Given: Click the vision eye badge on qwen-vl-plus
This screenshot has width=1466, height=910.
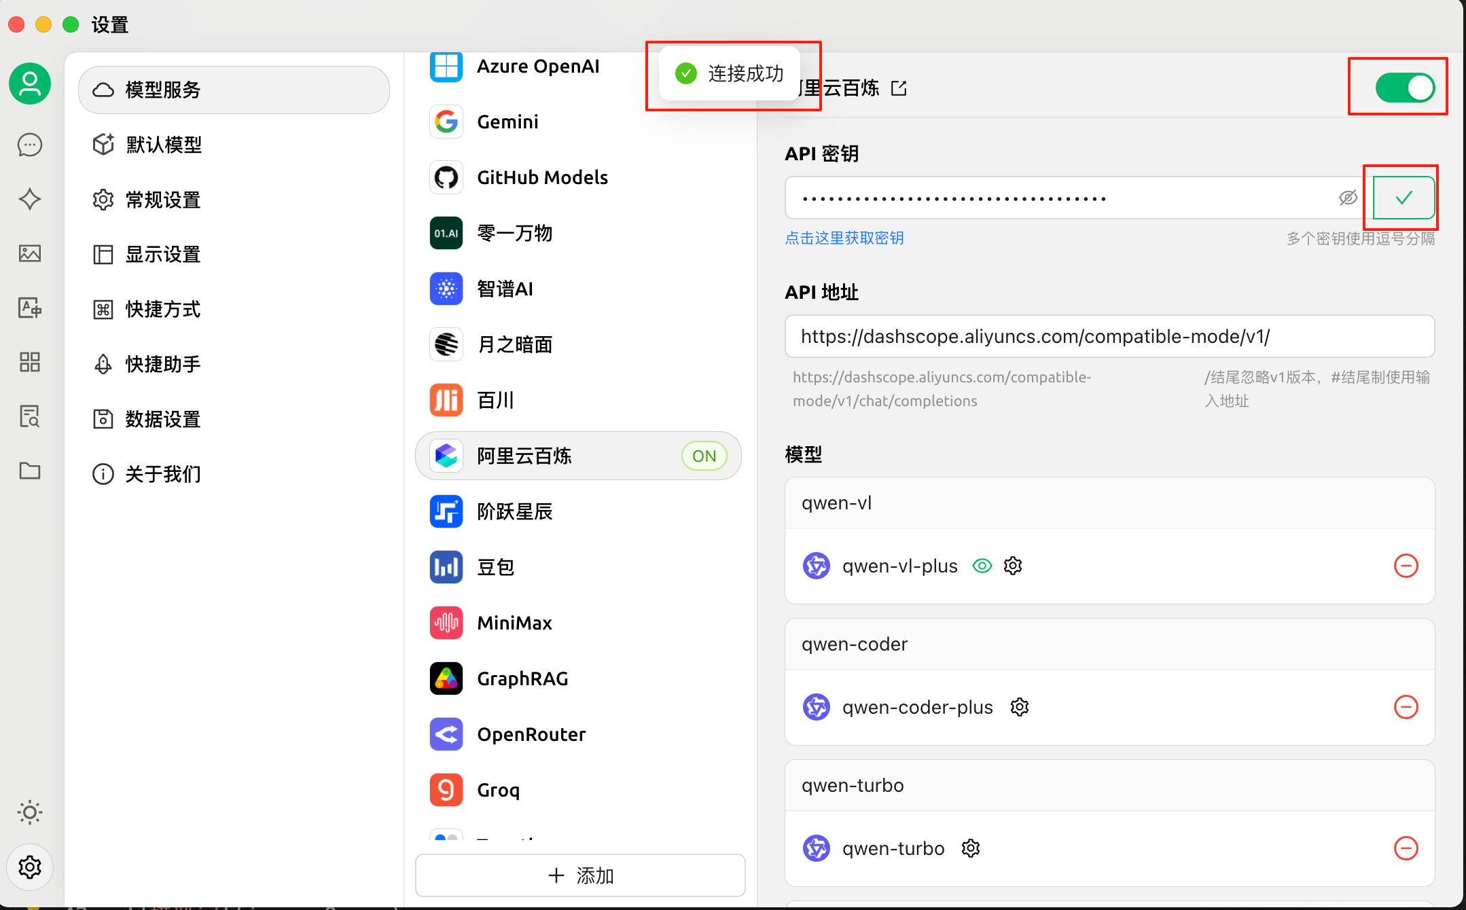Looking at the screenshot, I should (982, 566).
